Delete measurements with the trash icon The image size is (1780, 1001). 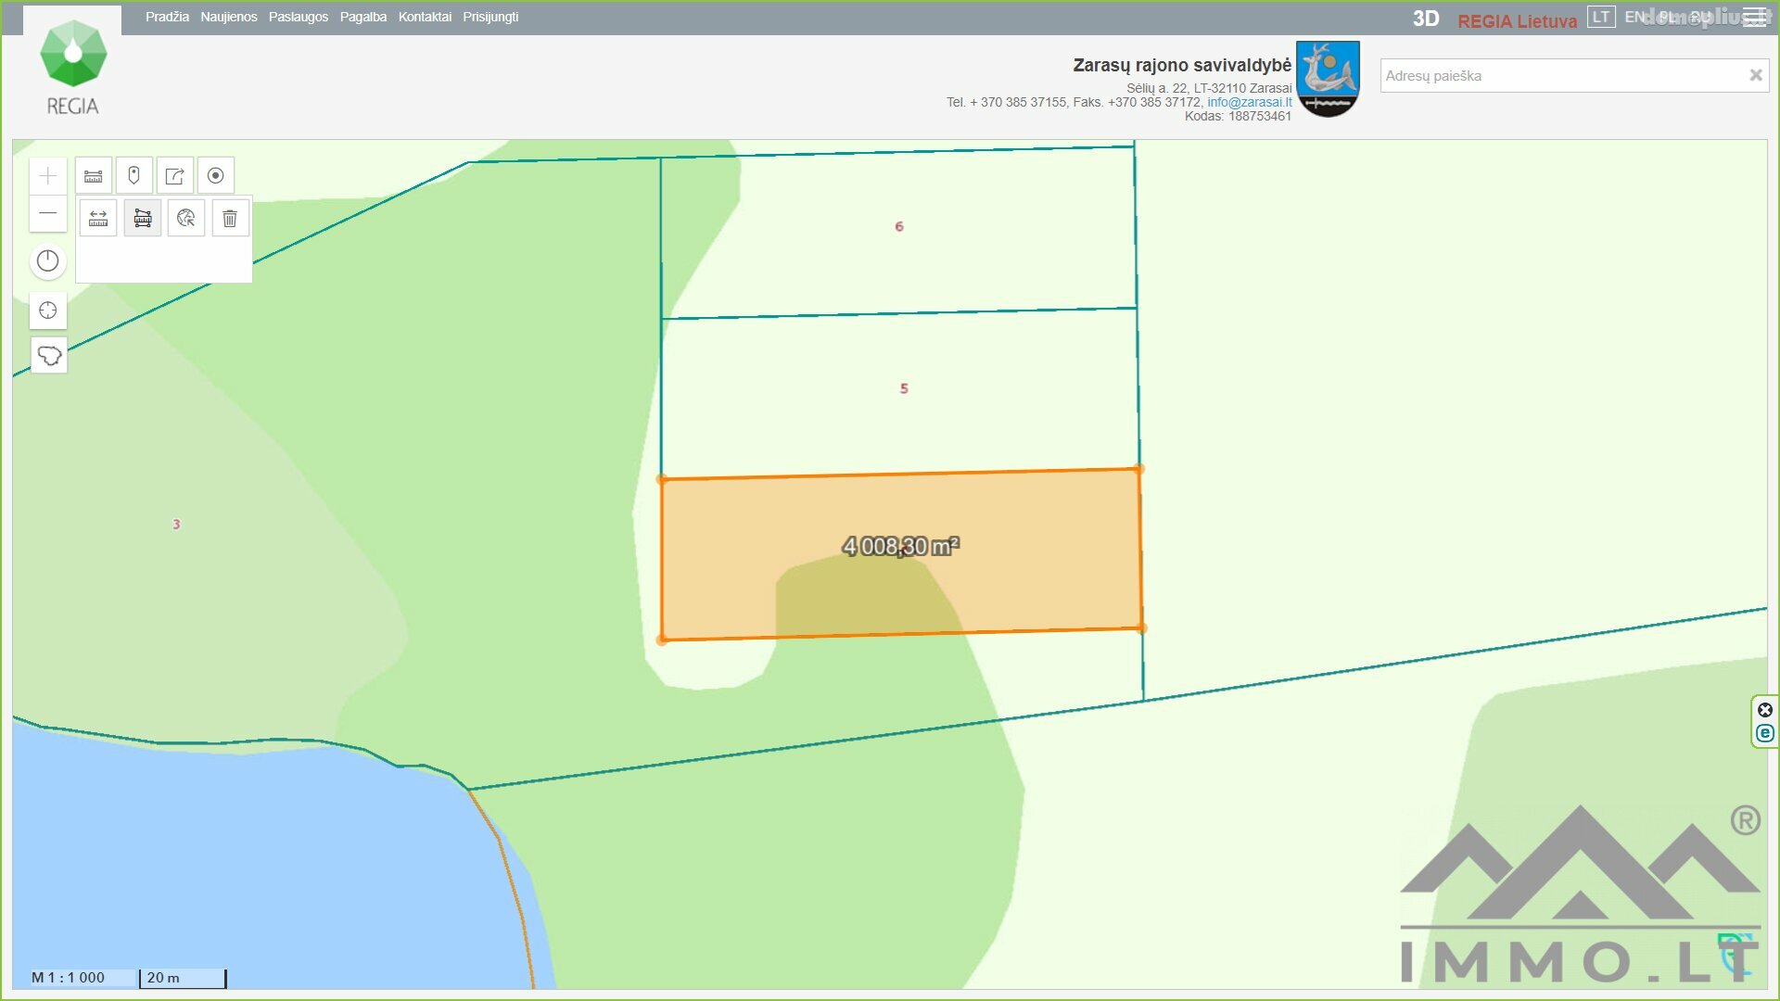coord(230,219)
